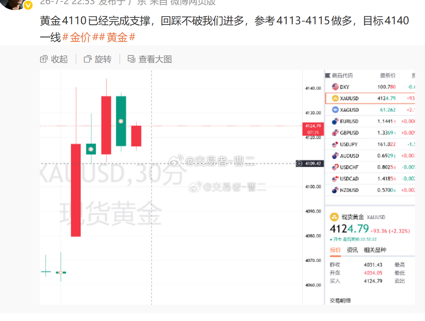This screenshot has height=321, width=425.
Task: Switch to the 报价 tab
Action: coord(335,250)
